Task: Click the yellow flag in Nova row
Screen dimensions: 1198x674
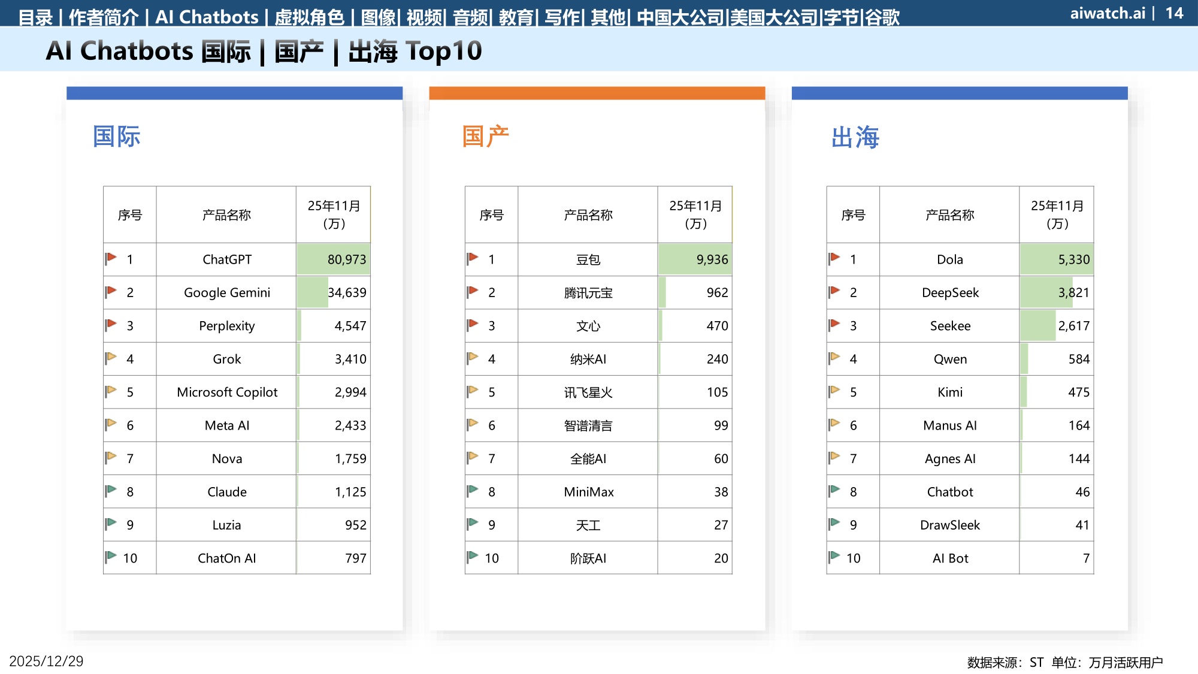Action: [111, 457]
